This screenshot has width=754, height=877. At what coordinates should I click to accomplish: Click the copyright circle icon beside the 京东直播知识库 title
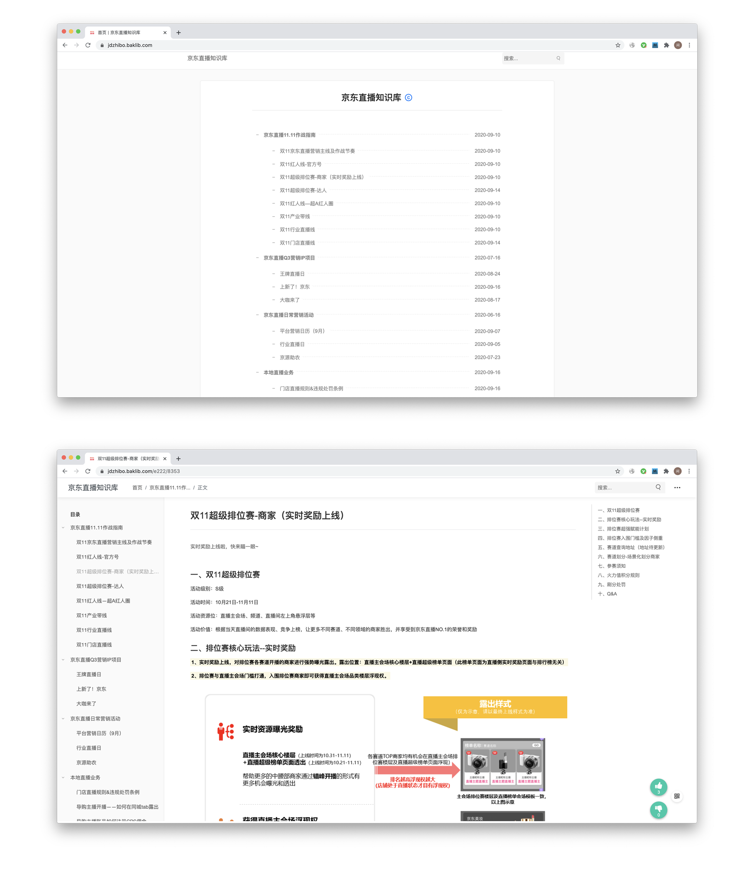pos(408,98)
